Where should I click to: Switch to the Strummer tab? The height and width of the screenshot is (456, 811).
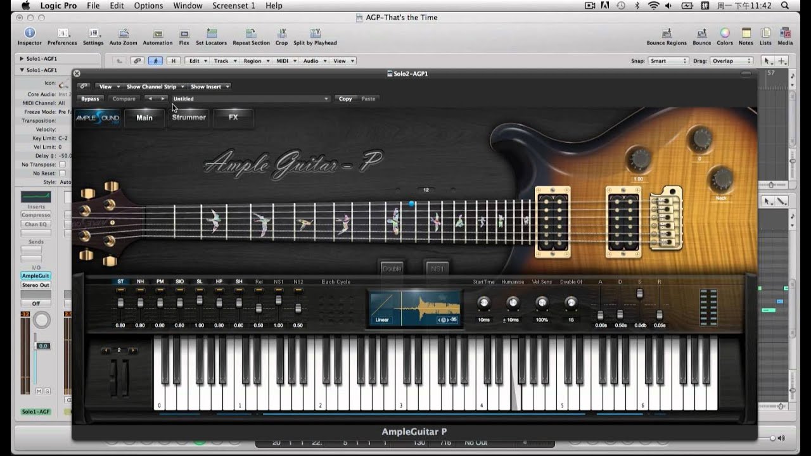[x=189, y=118]
